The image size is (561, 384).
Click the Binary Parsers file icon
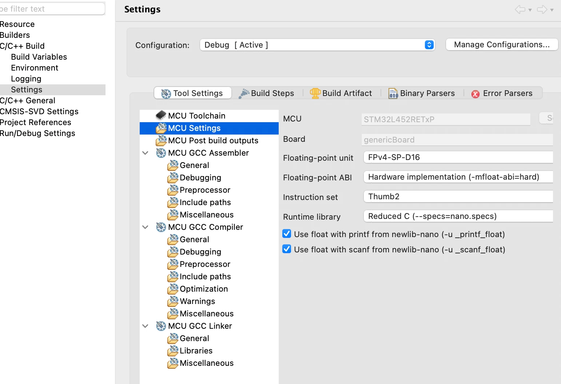[x=393, y=93]
